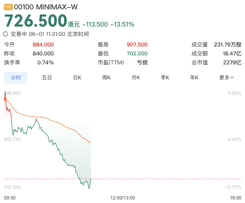Click the orange HK market badge
The height and width of the screenshot is (203, 245).
(8, 7)
